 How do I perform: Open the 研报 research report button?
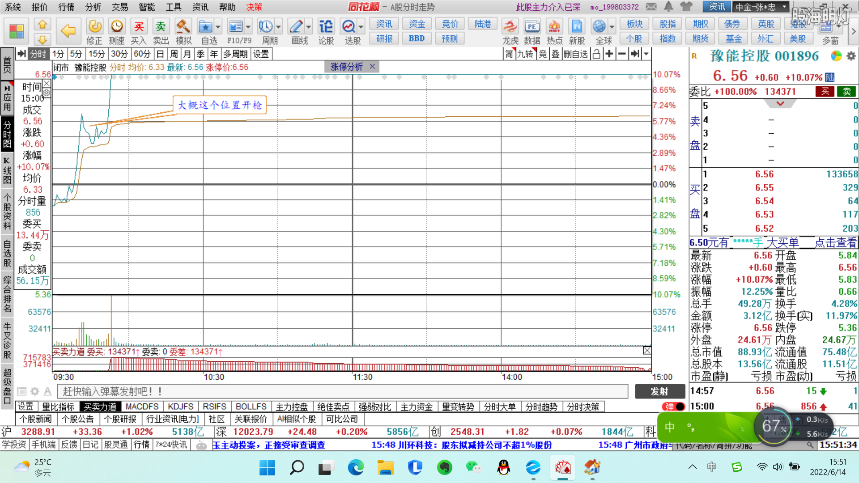[384, 38]
